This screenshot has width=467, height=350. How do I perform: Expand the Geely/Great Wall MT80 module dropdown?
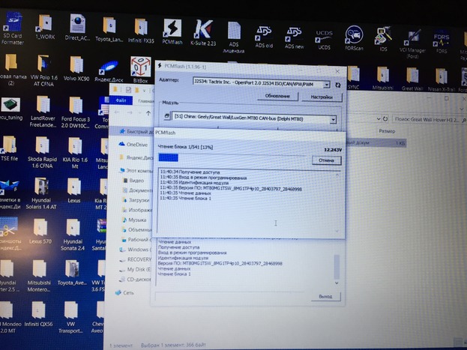pos(333,118)
